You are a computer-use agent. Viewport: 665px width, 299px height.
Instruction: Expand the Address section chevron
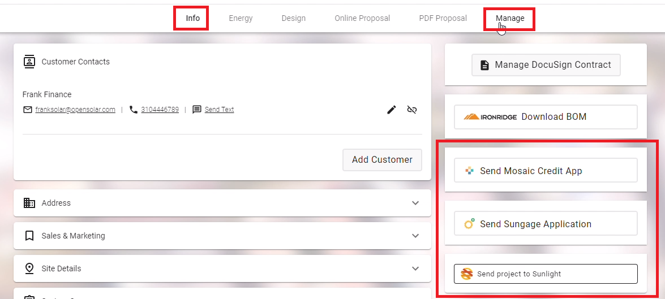pos(415,203)
